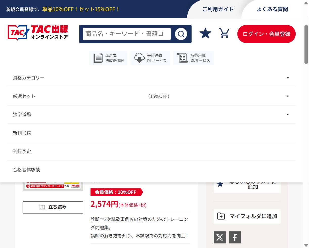Click the magnifier search button
The width and height of the screenshot is (309, 248).
[x=181, y=34]
